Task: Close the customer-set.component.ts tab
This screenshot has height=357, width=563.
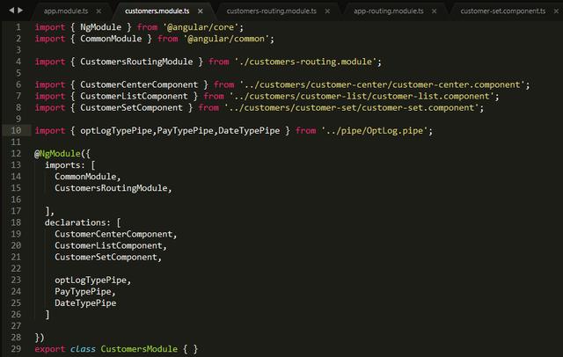Action: (x=556, y=11)
